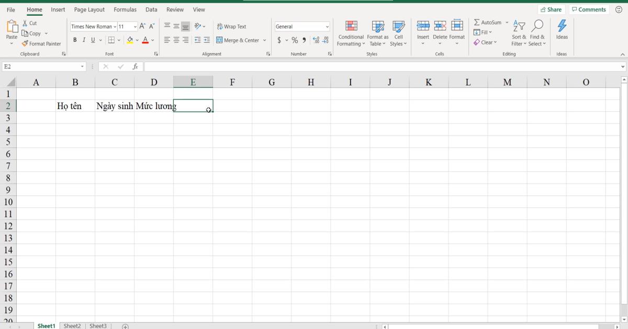
Task: Apply Percent Style to selection
Action: pyautogui.click(x=294, y=40)
